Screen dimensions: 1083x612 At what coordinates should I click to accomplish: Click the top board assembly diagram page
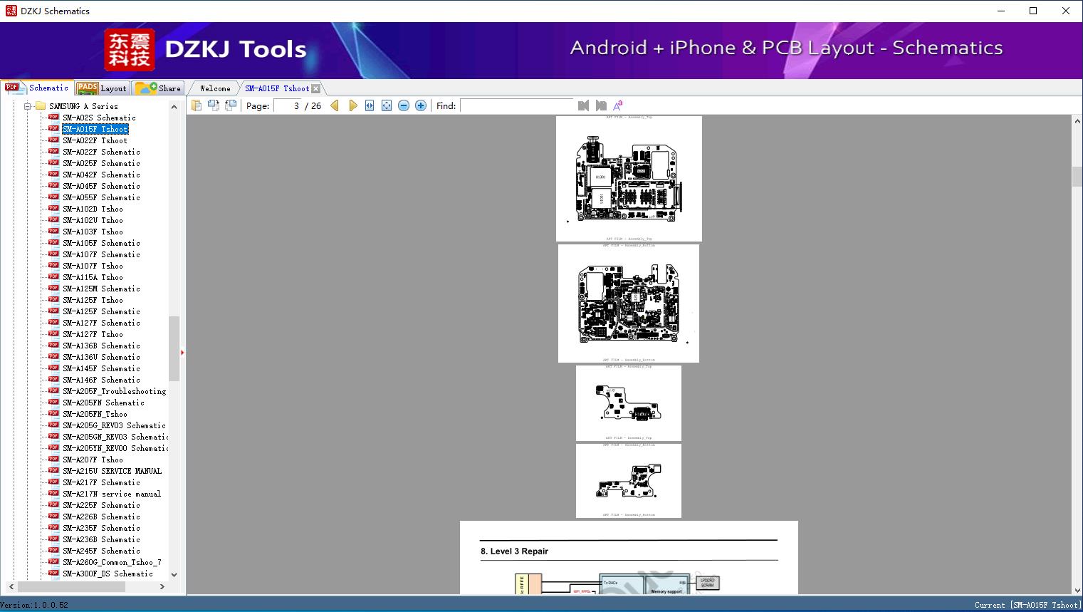[x=629, y=179]
